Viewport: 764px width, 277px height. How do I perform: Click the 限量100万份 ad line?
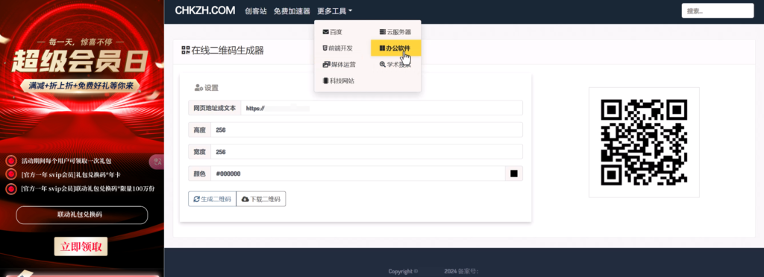pos(88,188)
